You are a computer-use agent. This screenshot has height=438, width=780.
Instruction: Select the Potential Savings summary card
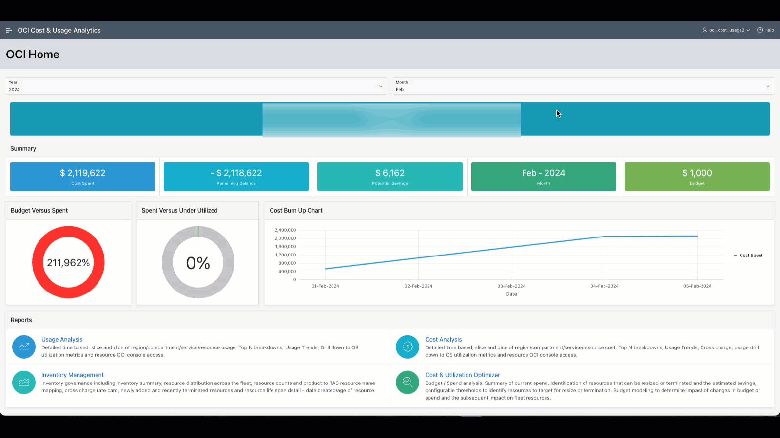pyautogui.click(x=390, y=176)
